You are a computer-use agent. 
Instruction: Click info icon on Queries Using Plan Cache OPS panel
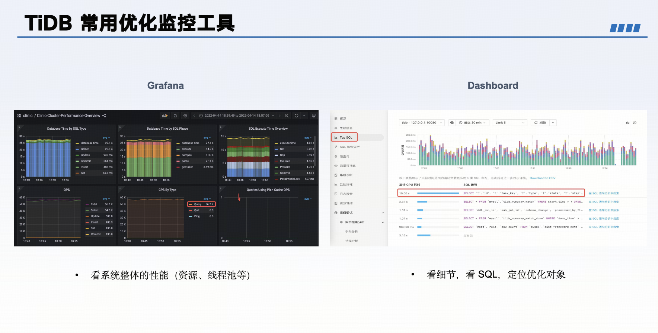(x=221, y=188)
